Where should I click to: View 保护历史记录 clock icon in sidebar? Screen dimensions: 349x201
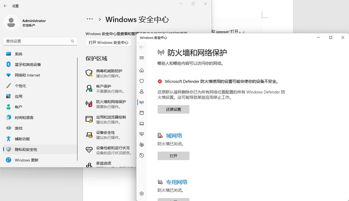coord(142,155)
